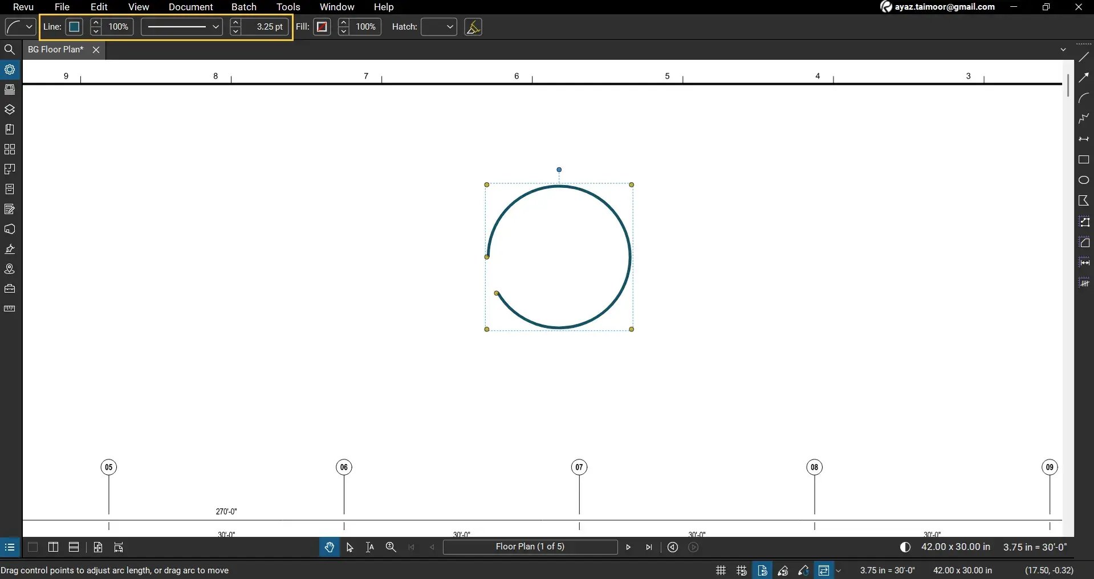This screenshot has width=1094, height=579.
Task: Open the Layers panel in the left sidebar
Action: coord(10,109)
